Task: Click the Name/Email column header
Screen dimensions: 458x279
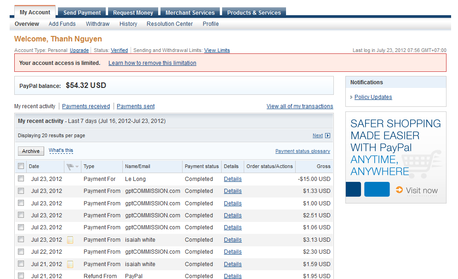Action: pos(137,166)
